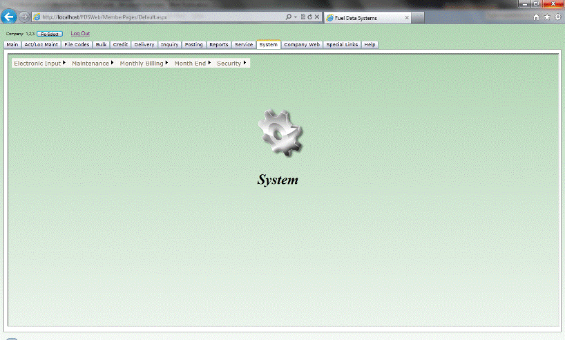Switch to the Delivery tab
Viewport: 565px width, 340px height.
144,45
